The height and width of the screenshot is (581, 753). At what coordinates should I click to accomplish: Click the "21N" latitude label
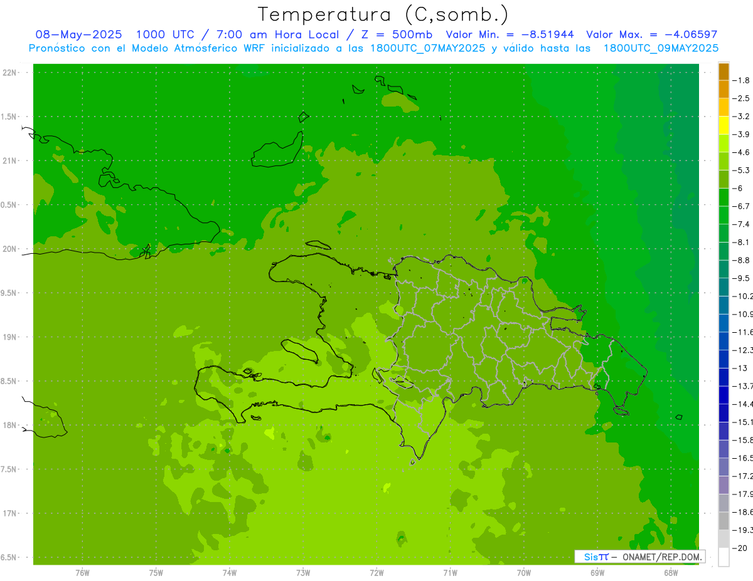(x=9, y=161)
